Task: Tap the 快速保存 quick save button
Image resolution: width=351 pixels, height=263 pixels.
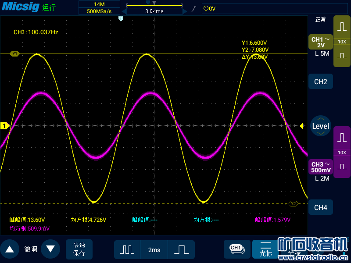Action: [79, 249]
